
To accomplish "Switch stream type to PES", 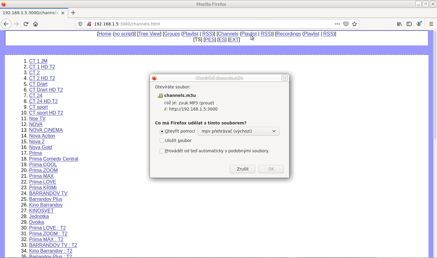I will [x=210, y=40].
